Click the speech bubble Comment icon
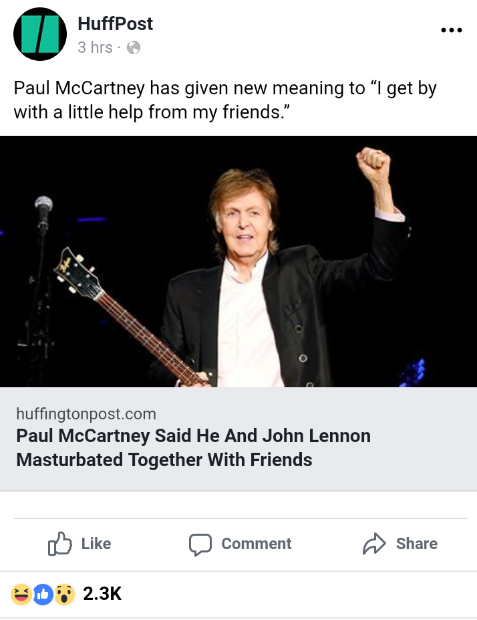This screenshot has width=477, height=620. 200,544
